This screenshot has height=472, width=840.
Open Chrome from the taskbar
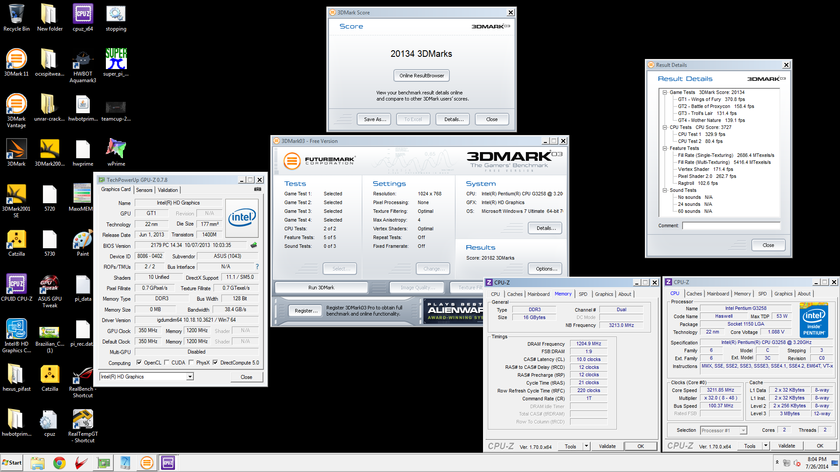tap(59, 463)
